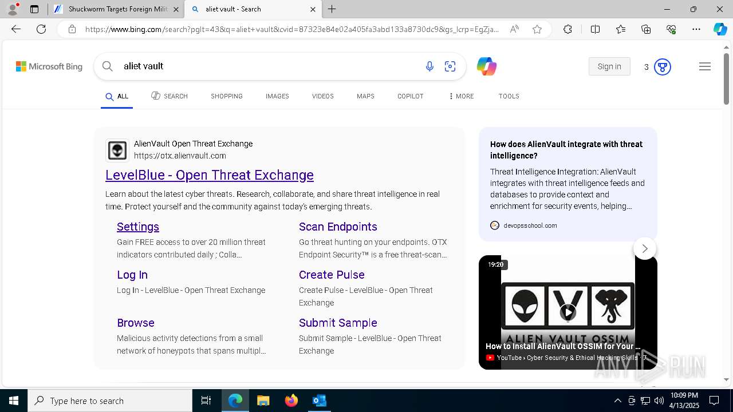Viewport: 733px width, 412px height.
Task: Switch to Shuckworm Targets Foreign tab
Action: [117, 9]
